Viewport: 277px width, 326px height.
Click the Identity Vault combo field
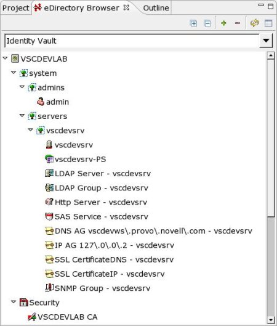point(132,41)
